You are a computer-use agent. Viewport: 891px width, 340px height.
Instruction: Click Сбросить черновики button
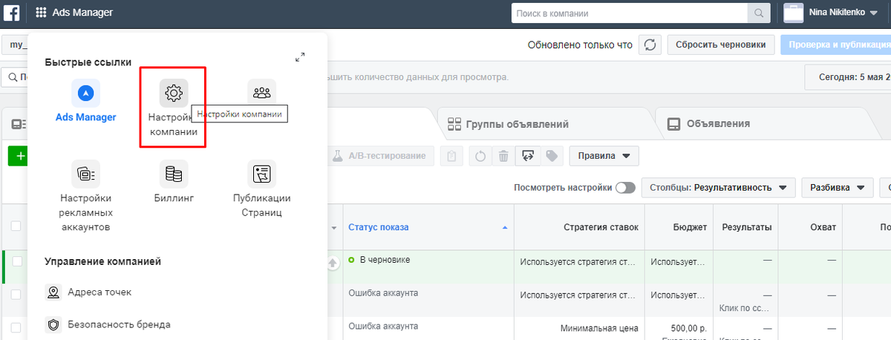pos(721,45)
